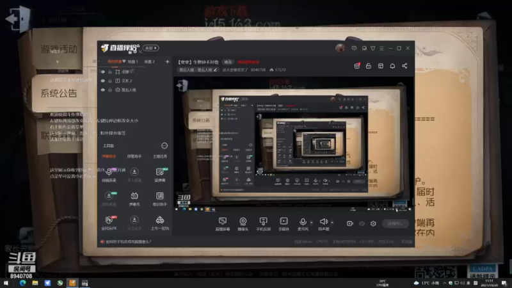Open the 读弹幕 tool with NEW badge
Viewport: 512px width, 288px height.
[x=159, y=175]
